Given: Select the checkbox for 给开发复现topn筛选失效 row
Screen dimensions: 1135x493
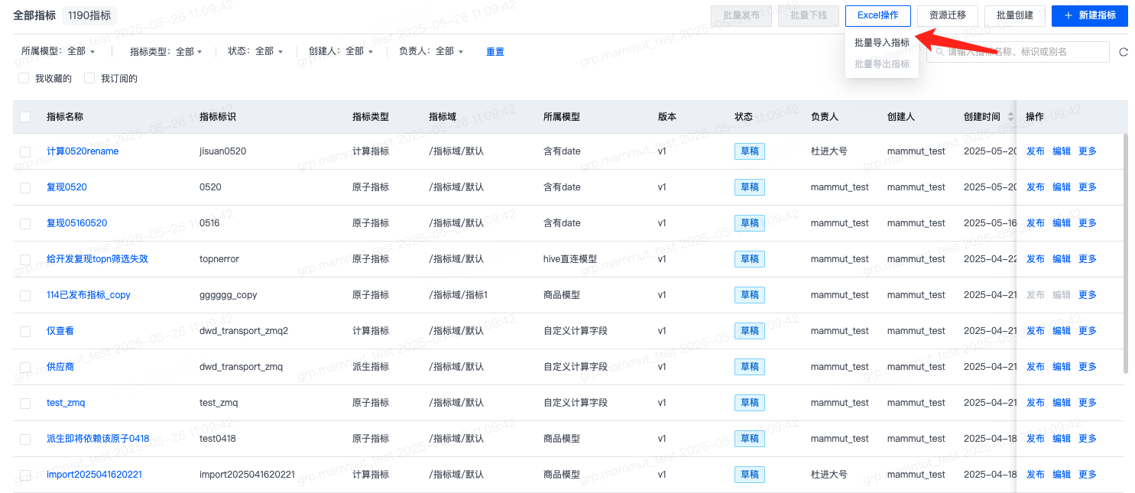Looking at the screenshot, I should click(x=25, y=259).
